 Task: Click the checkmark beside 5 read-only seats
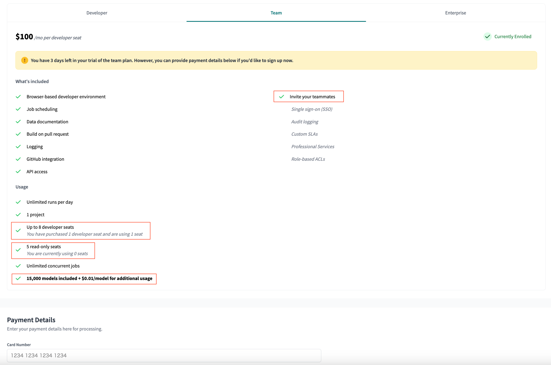(18, 250)
